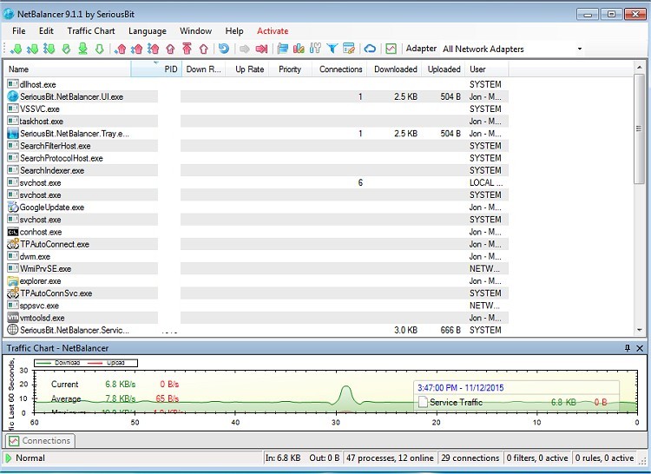This screenshot has width=651, height=474.
Task: Switch to the Connections tab
Action: pyautogui.click(x=40, y=441)
